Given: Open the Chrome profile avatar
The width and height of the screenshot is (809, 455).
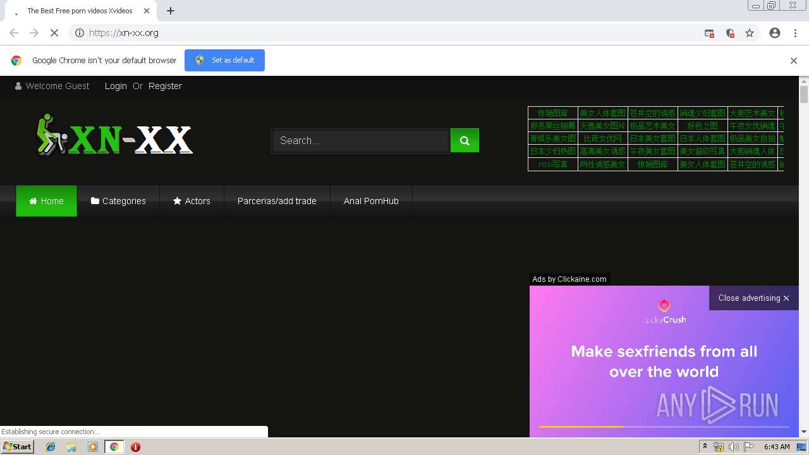Looking at the screenshot, I should pos(775,33).
